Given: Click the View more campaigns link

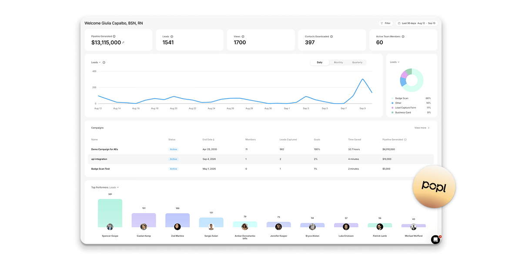Looking at the screenshot, I should [x=422, y=127].
